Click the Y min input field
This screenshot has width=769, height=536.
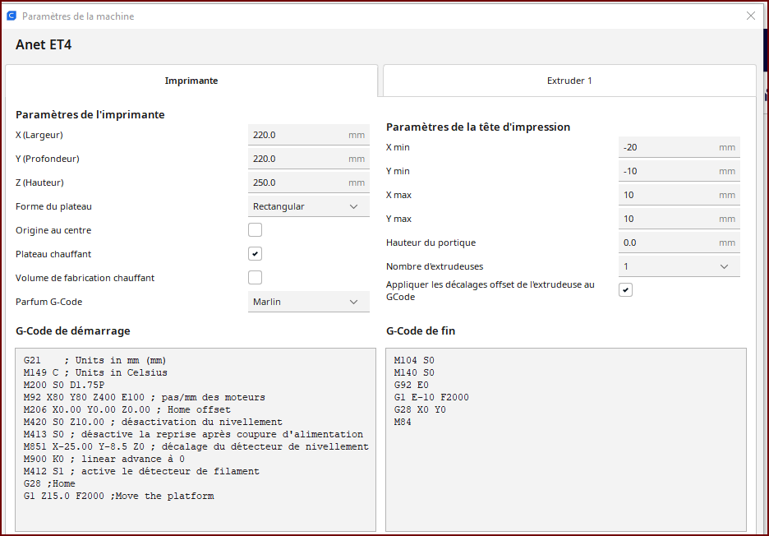tap(679, 171)
